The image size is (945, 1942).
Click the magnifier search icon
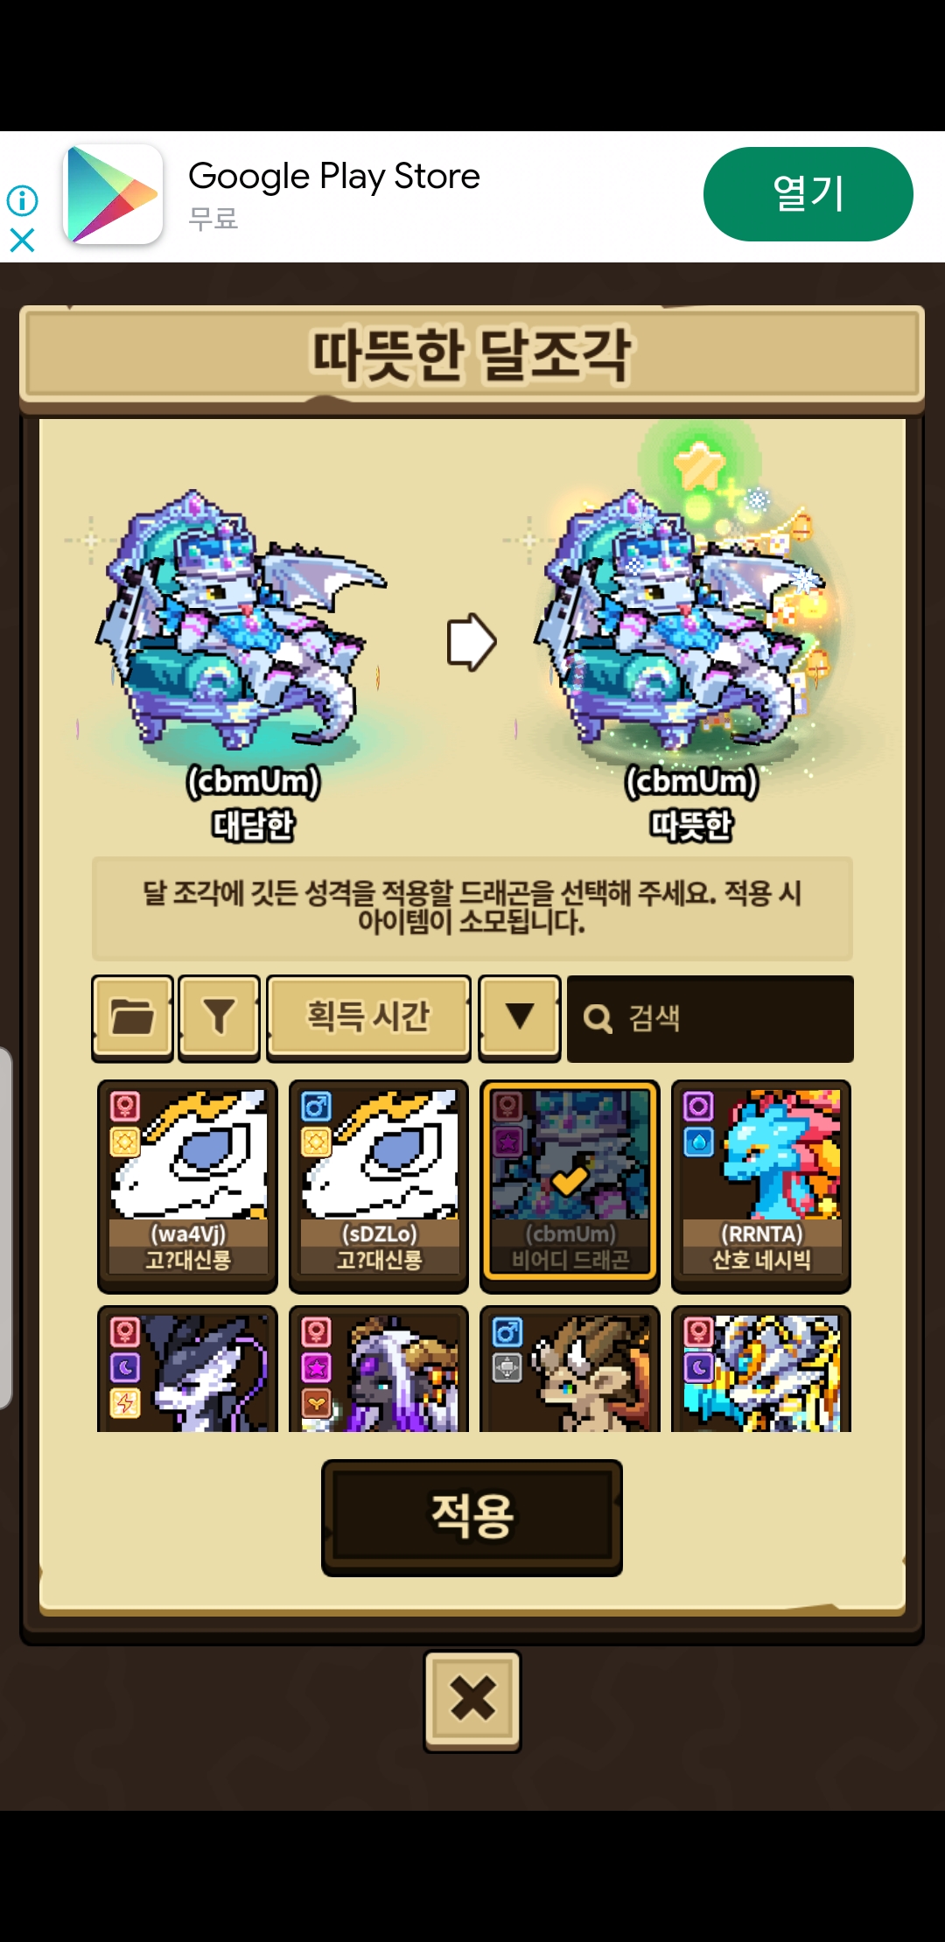pyautogui.click(x=598, y=1018)
